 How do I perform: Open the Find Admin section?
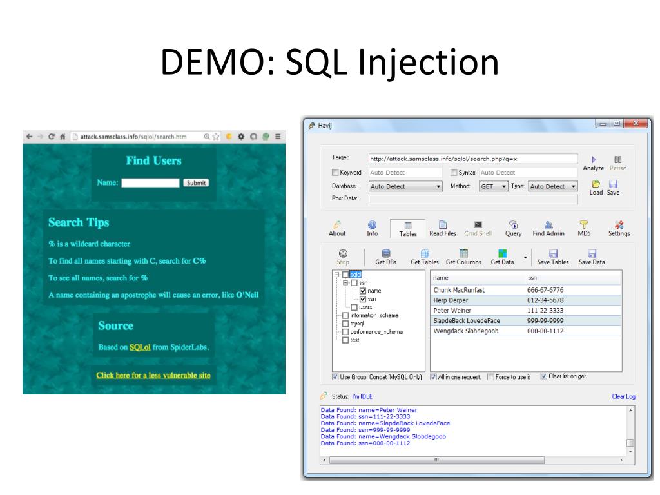[548, 229]
